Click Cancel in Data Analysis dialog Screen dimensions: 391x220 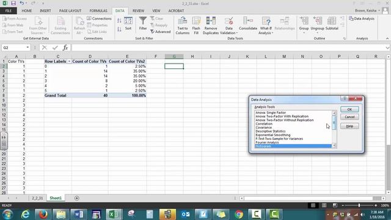click(349, 117)
